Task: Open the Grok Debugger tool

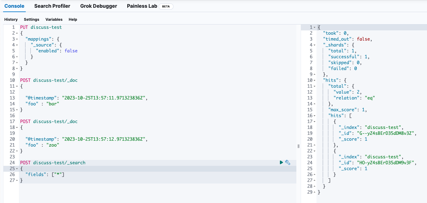Action: coord(98,6)
